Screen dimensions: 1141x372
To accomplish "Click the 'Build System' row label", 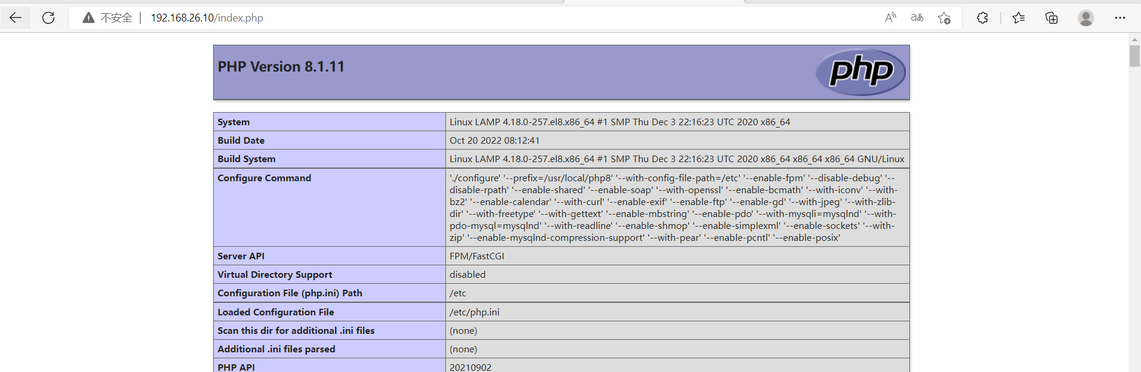I will click(247, 159).
